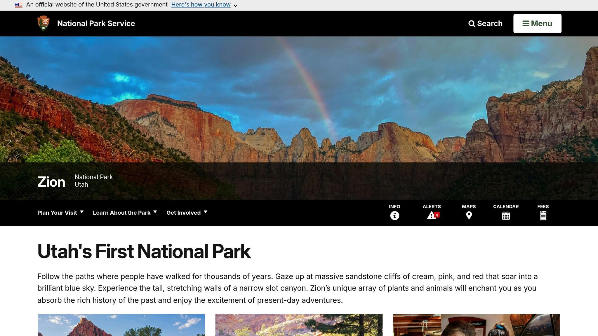Expand the Learn About the Park dropdown
This screenshot has width=598, height=336.
pos(125,213)
